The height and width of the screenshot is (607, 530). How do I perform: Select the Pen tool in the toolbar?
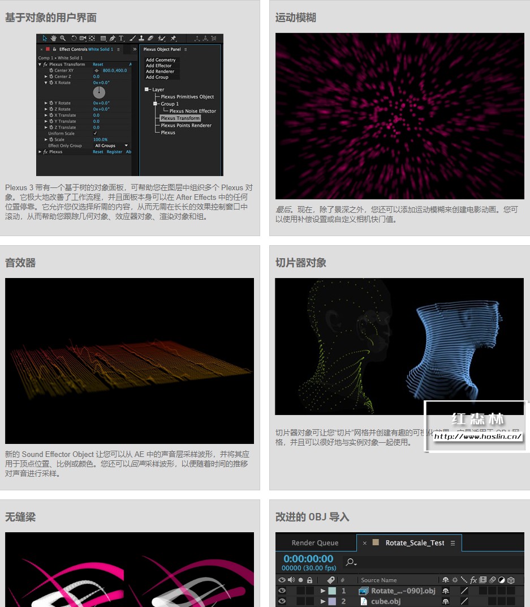113,37
